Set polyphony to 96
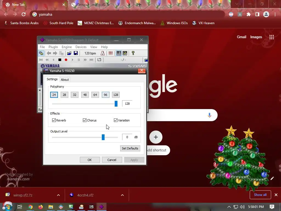 pos(106,95)
